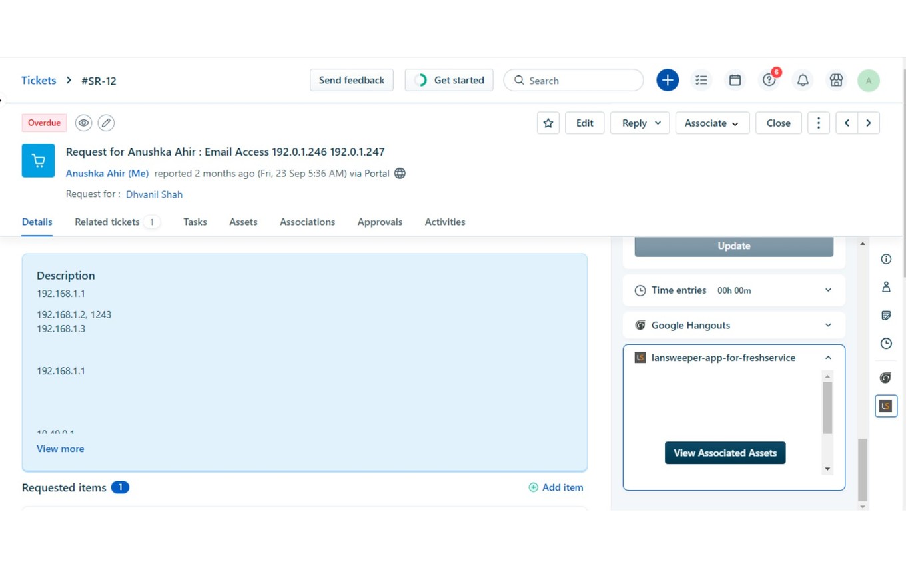Image resolution: width=906 pixels, height=566 pixels.
Task: Click the Search input field
Action: [x=580, y=80]
